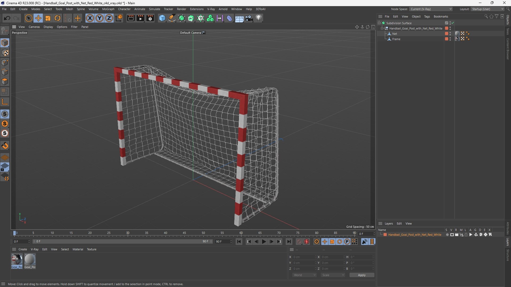This screenshot has height=287, width=511.
Task: Toggle Autokeying button in timeline controls
Action: (x=307, y=242)
